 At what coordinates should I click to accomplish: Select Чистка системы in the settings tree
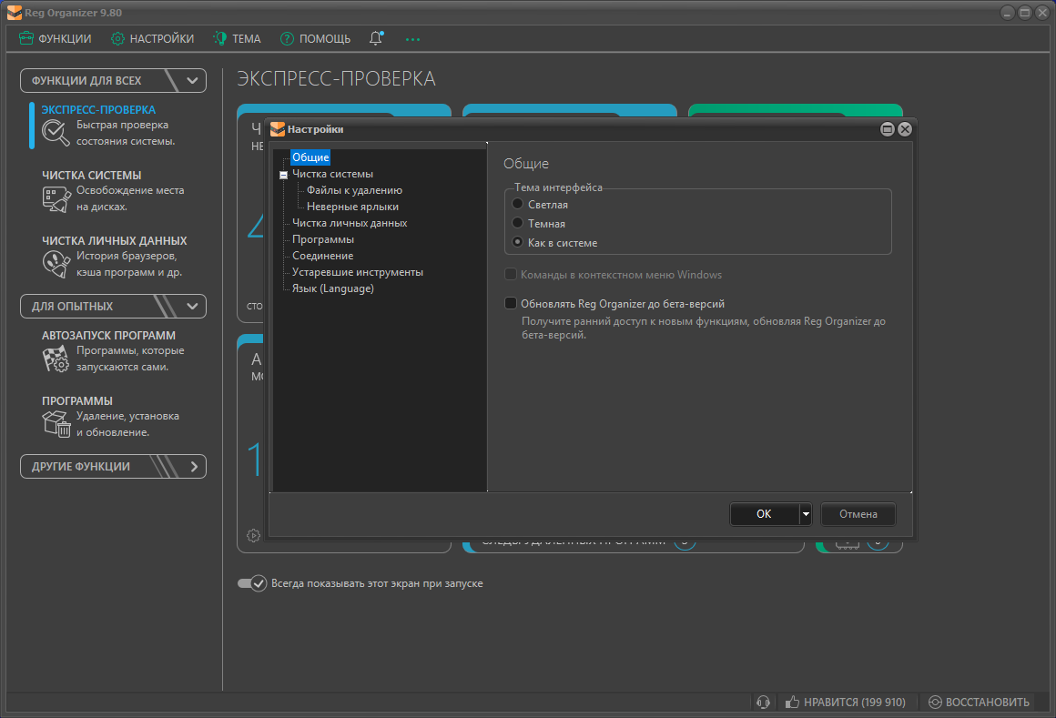click(x=332, y=174)
